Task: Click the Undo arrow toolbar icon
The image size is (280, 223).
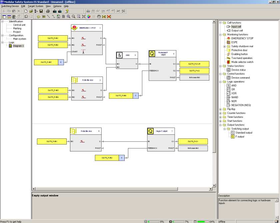Action: tap(26, 17)
